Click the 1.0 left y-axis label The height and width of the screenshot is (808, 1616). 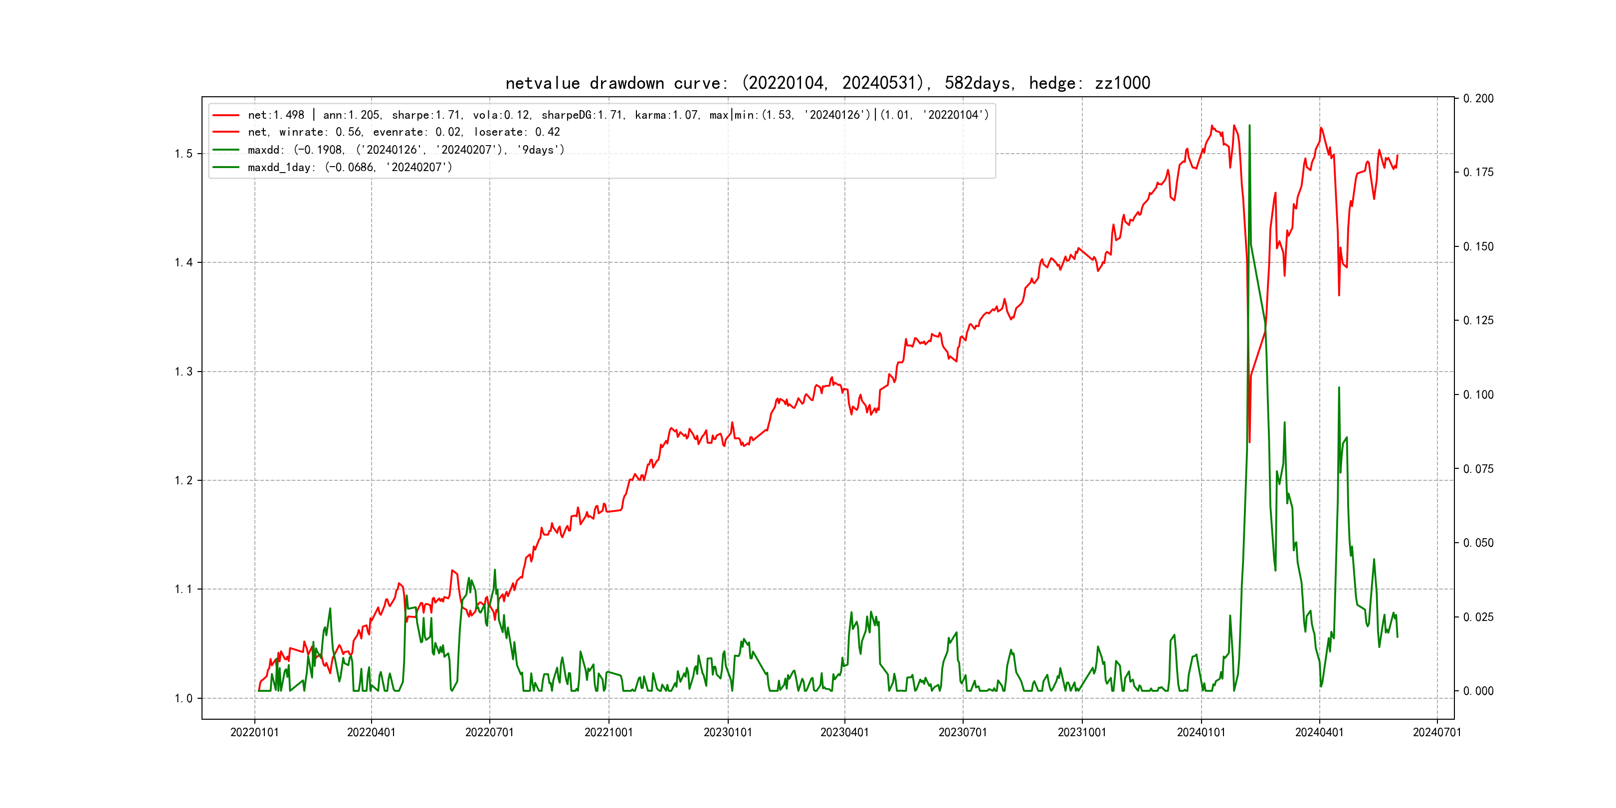point(183,699)
